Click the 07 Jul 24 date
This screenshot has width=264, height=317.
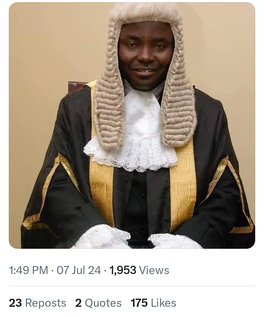[x=79, y=270]
